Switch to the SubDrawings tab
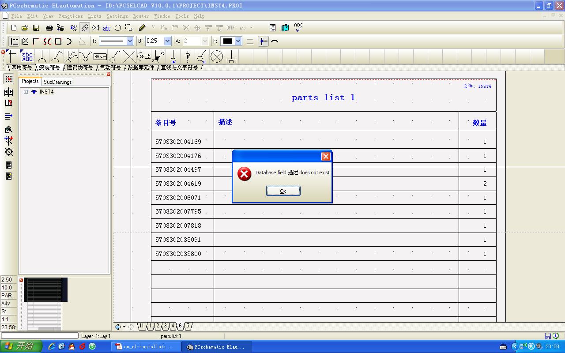The height and width of the screenshot is (353, 565). click(x=57, y=82)
